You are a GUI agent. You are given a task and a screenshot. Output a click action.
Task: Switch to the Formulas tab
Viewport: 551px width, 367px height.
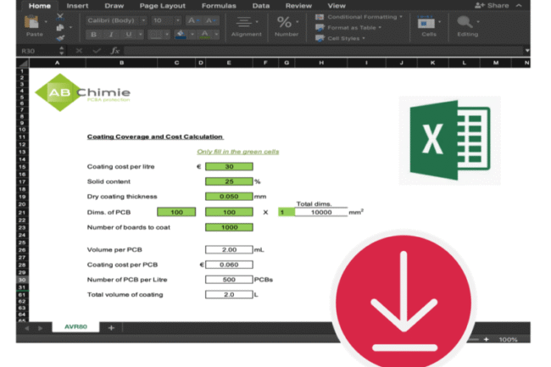tap(218, 5)
